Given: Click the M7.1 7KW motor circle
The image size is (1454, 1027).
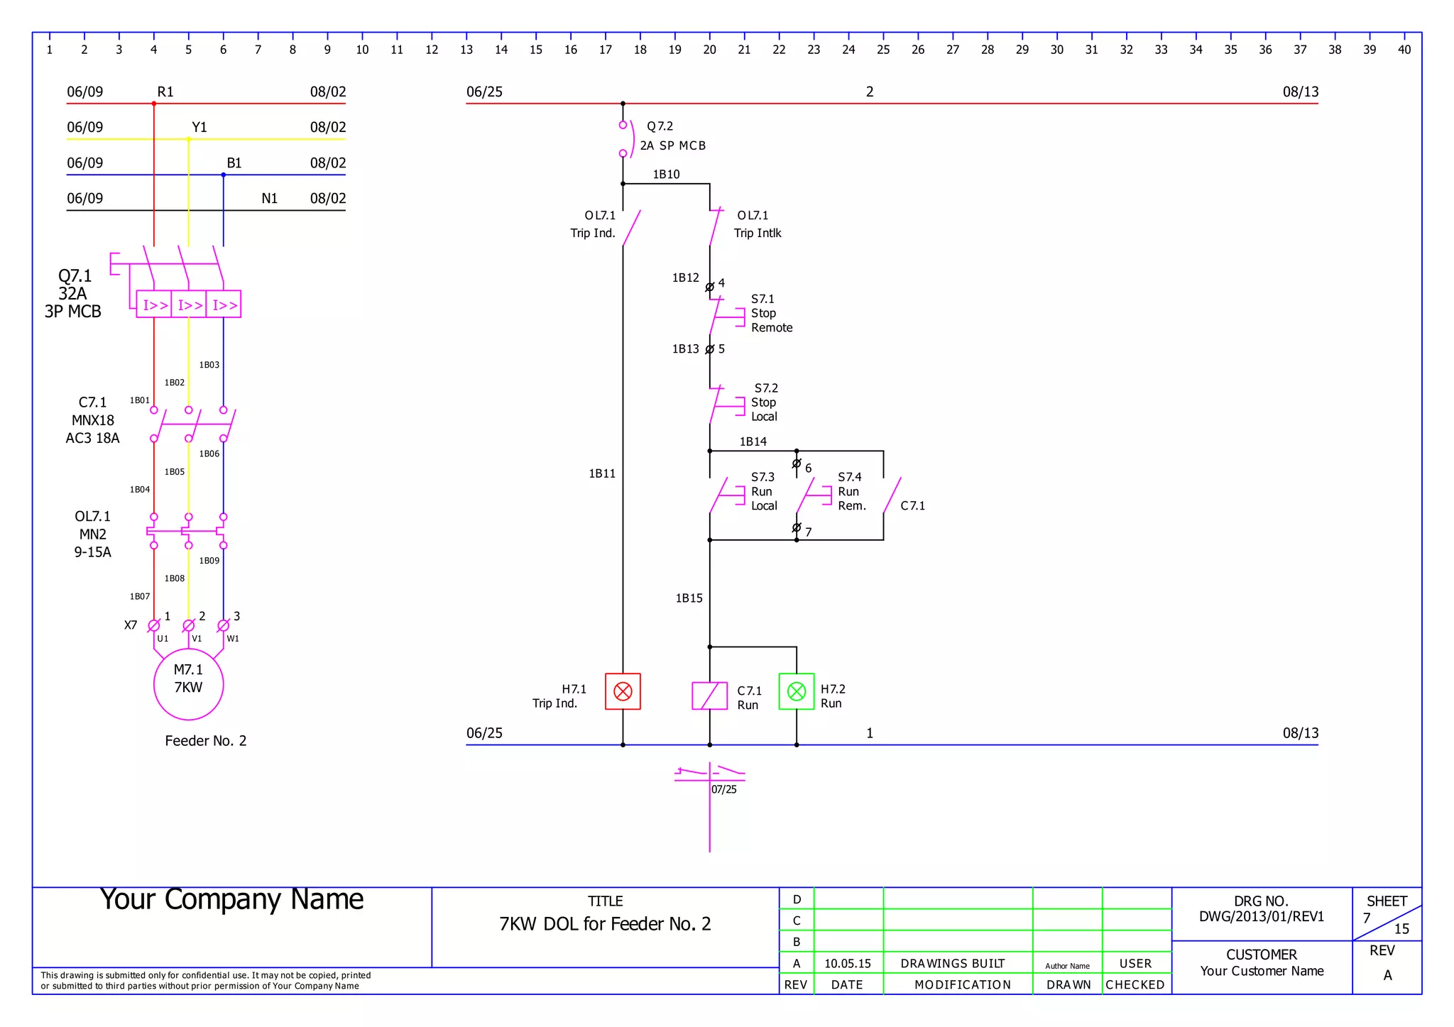Looking at the screenshot, I should tap(188, 684).
